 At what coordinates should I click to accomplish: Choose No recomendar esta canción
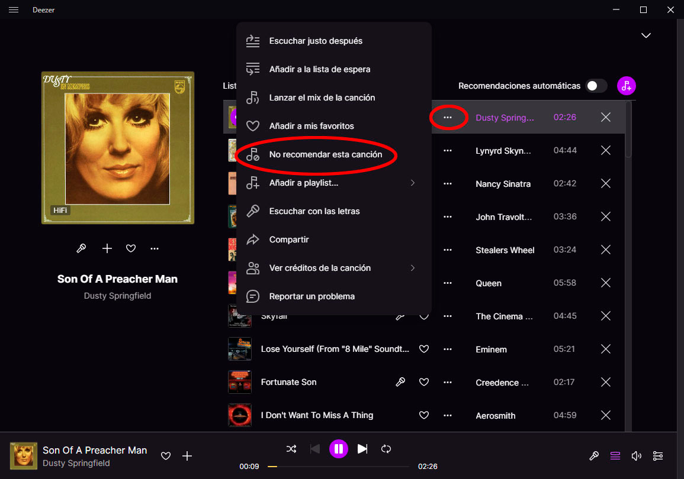[334, 154]
